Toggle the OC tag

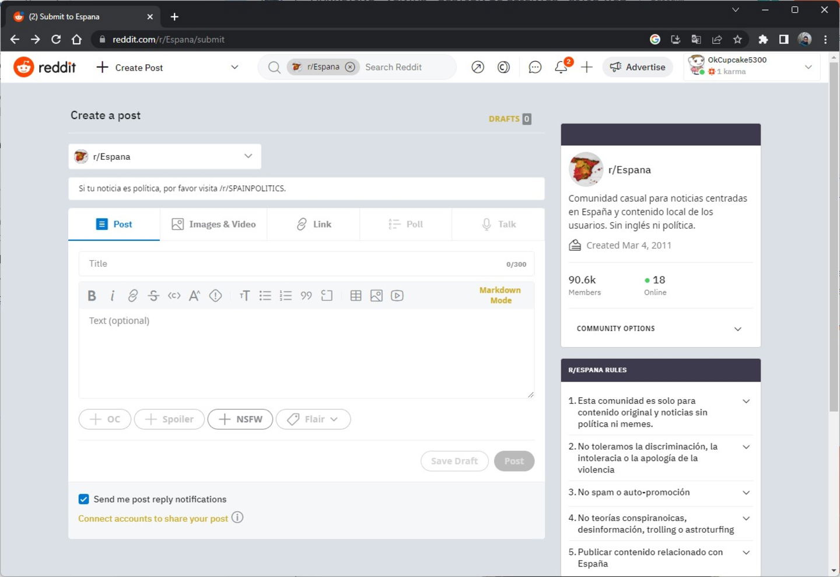click(x=105, y=419)
